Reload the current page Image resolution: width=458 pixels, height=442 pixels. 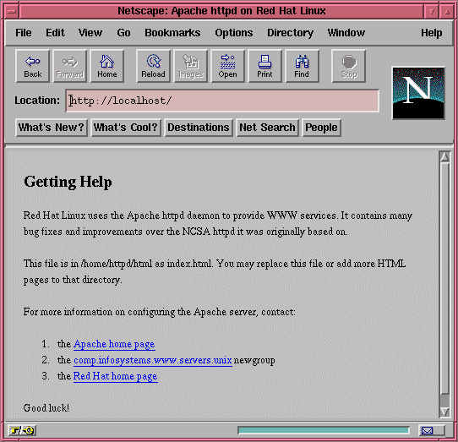pyautogui.click(x=153, y=66)
